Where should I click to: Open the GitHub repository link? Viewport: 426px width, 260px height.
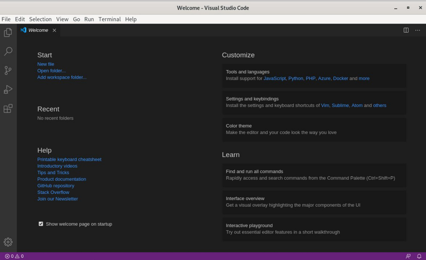(56, 186)
